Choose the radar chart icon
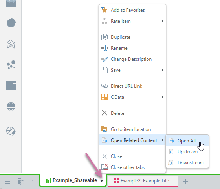This screenshot has height=189, width=220. point(11,44)
